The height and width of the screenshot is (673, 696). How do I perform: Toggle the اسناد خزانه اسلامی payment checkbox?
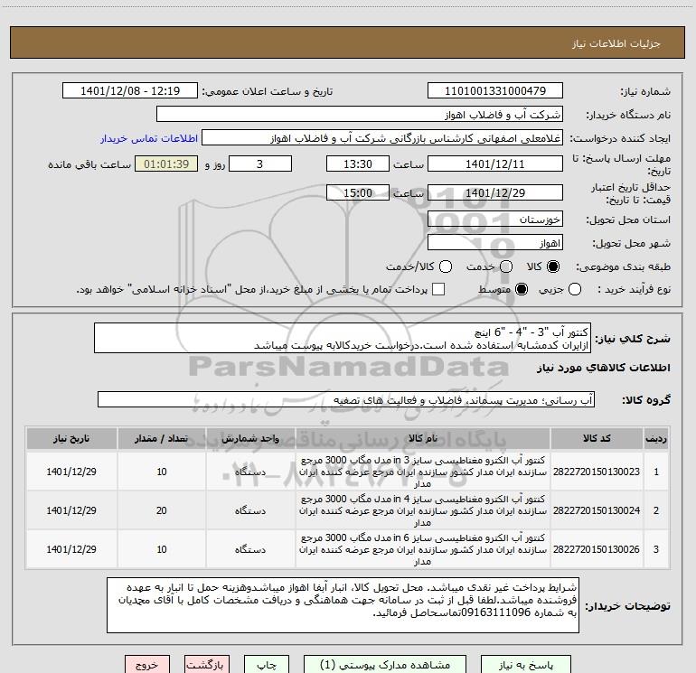438,289
